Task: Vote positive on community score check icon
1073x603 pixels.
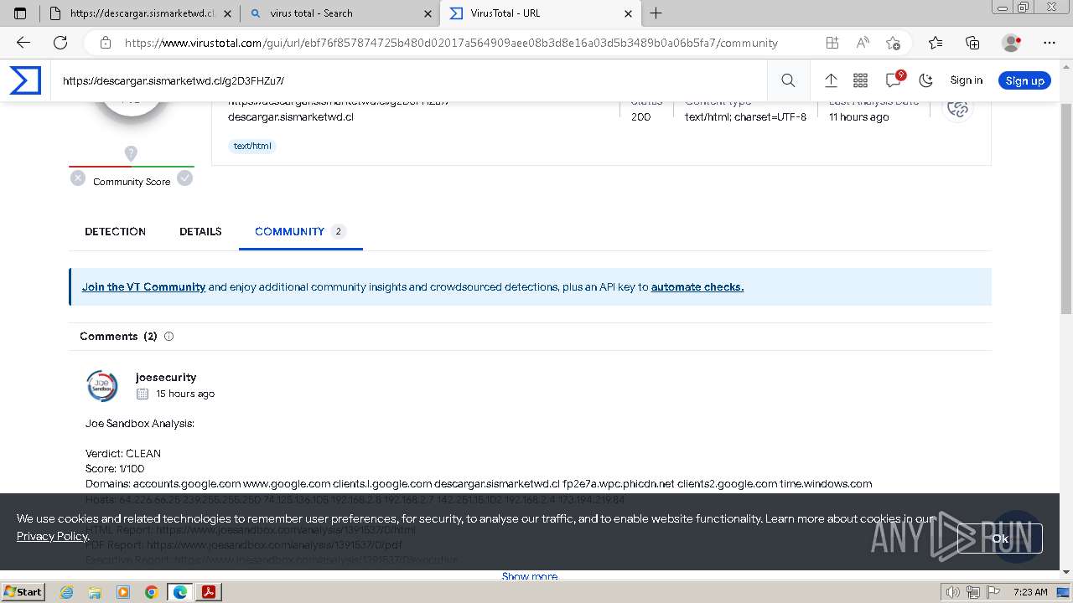Action: 185,178
